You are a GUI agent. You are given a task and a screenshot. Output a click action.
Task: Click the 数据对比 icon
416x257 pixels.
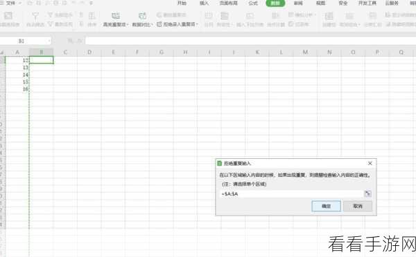pos(142,16)
